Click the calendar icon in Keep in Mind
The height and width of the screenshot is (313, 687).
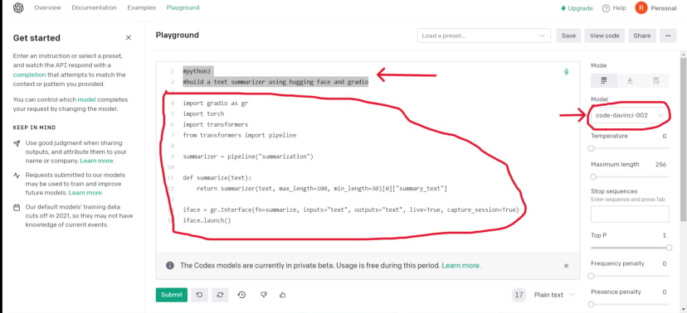17,207
